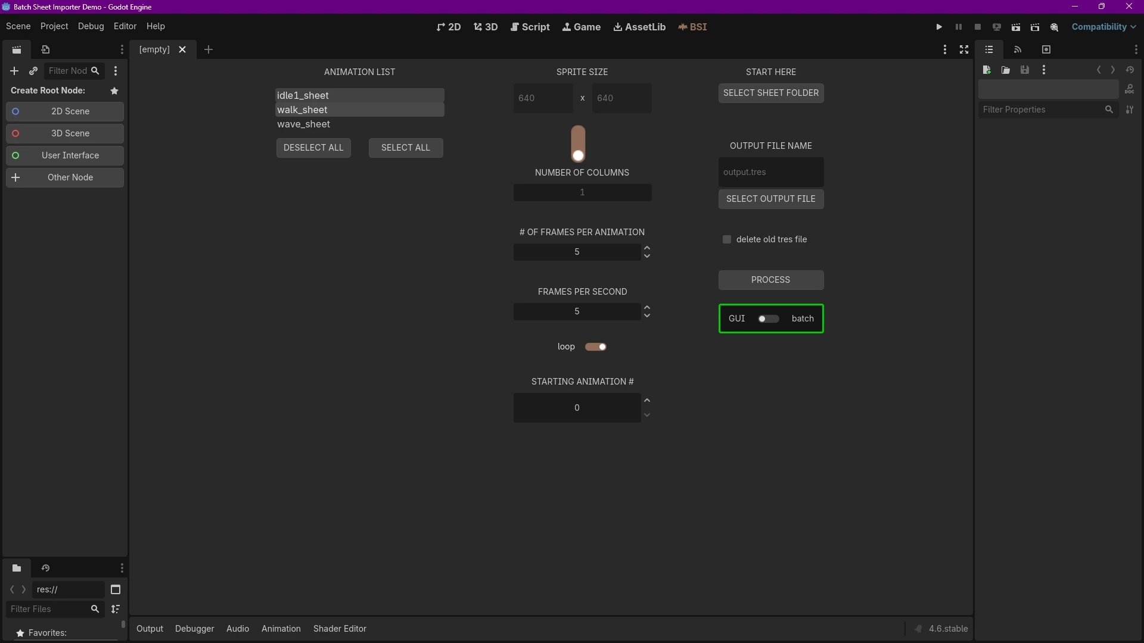Select wave_sheet in animation list
Viewport: 1144px width, 643px height.
click(x=360, y=124)
